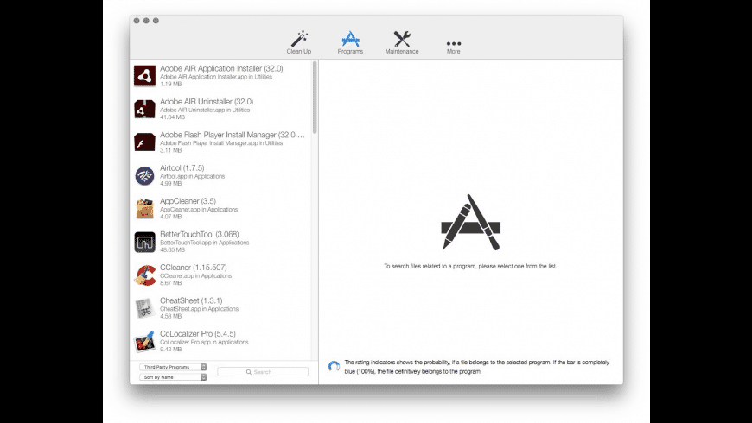
Task: Select Airtool (1.7.5) entry
Action: pyautogui.click(x=220, y=175)
